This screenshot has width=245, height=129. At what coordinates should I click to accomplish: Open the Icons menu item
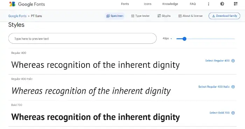[148, 4]
